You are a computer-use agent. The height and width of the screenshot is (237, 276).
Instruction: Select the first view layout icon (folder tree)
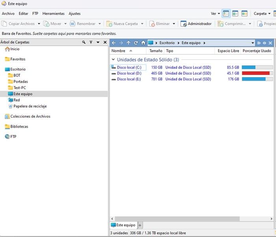pyautogui.click(x=226, y=13)
